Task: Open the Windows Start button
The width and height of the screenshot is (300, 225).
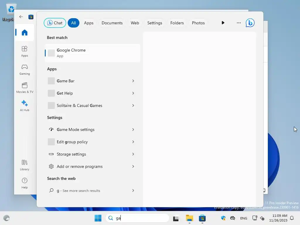Action: click(x=98, y=218)
